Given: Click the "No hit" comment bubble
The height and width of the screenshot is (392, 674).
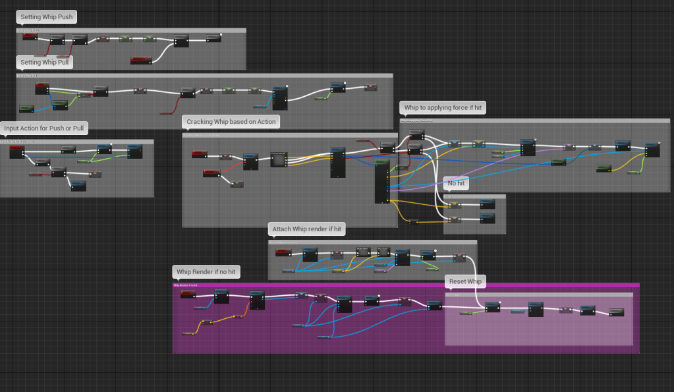Looking at the screenshot, I should tap(456, 183).
